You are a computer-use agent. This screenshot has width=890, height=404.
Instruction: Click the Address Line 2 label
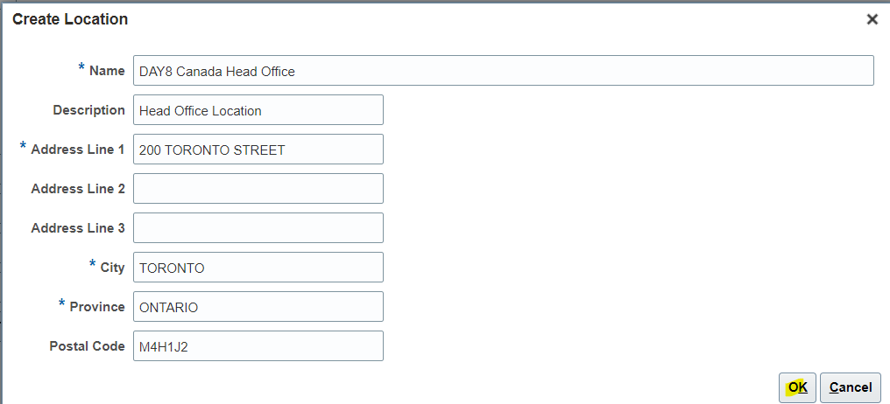pyautogui.click(x=78, y=189)
